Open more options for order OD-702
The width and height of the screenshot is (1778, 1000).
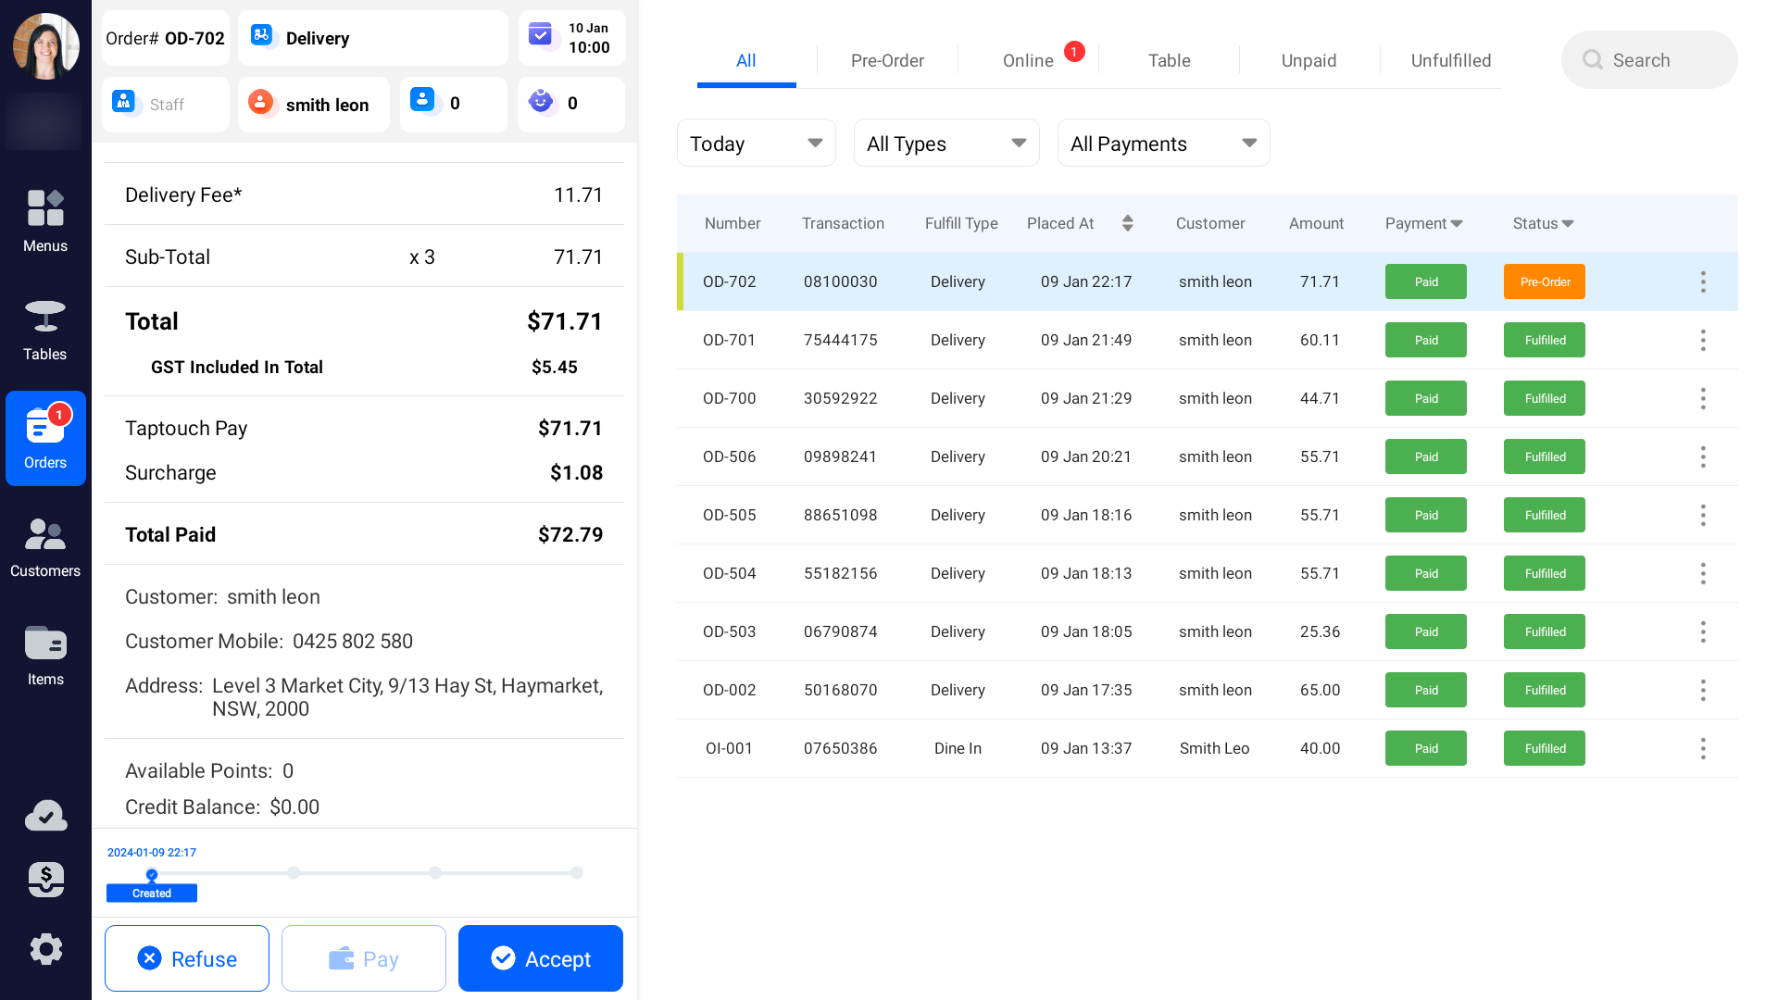(x=1703, y=282)
